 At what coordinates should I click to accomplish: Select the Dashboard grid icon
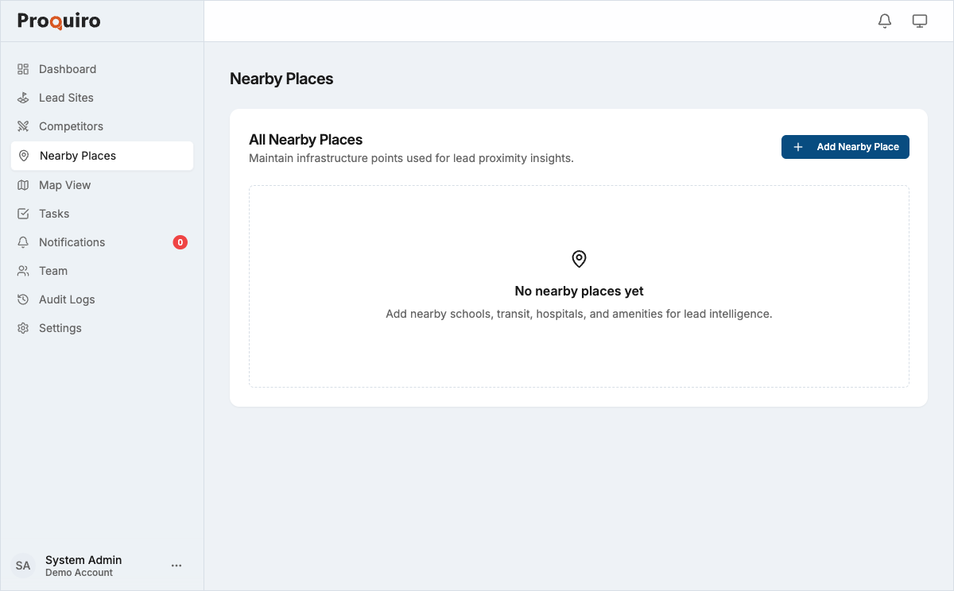point(23,69)
